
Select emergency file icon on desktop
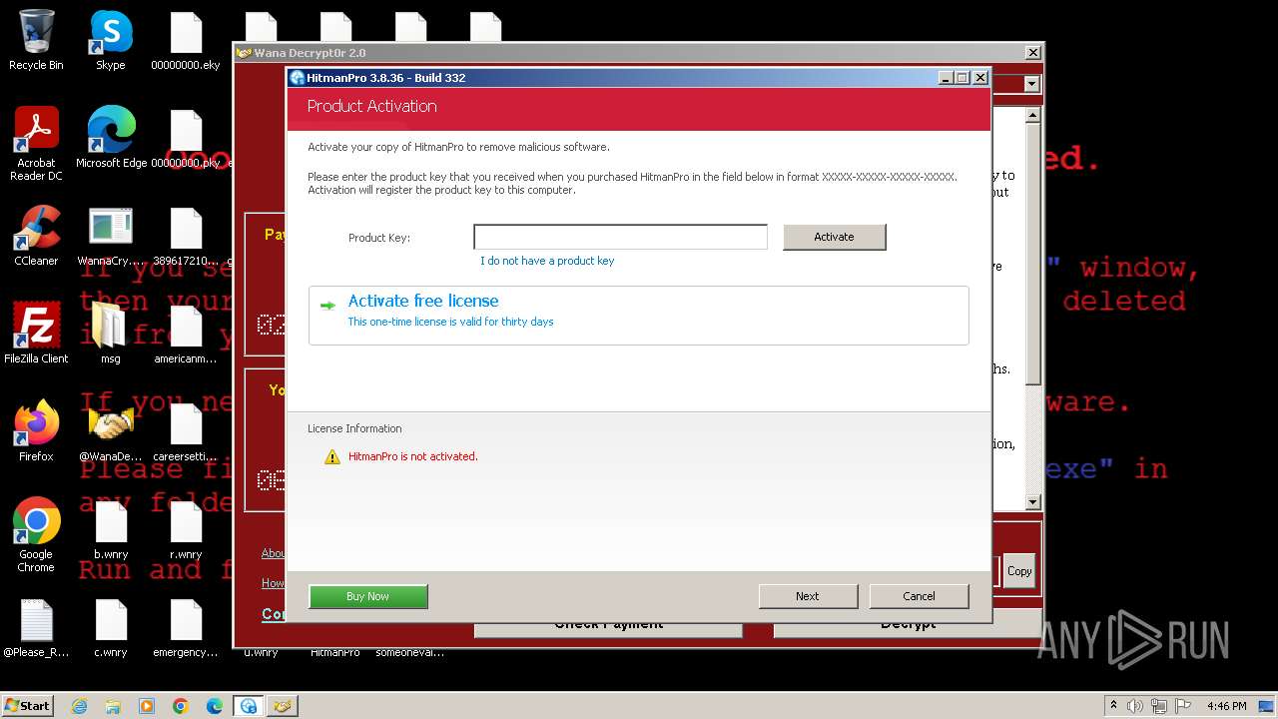point(186,628)
